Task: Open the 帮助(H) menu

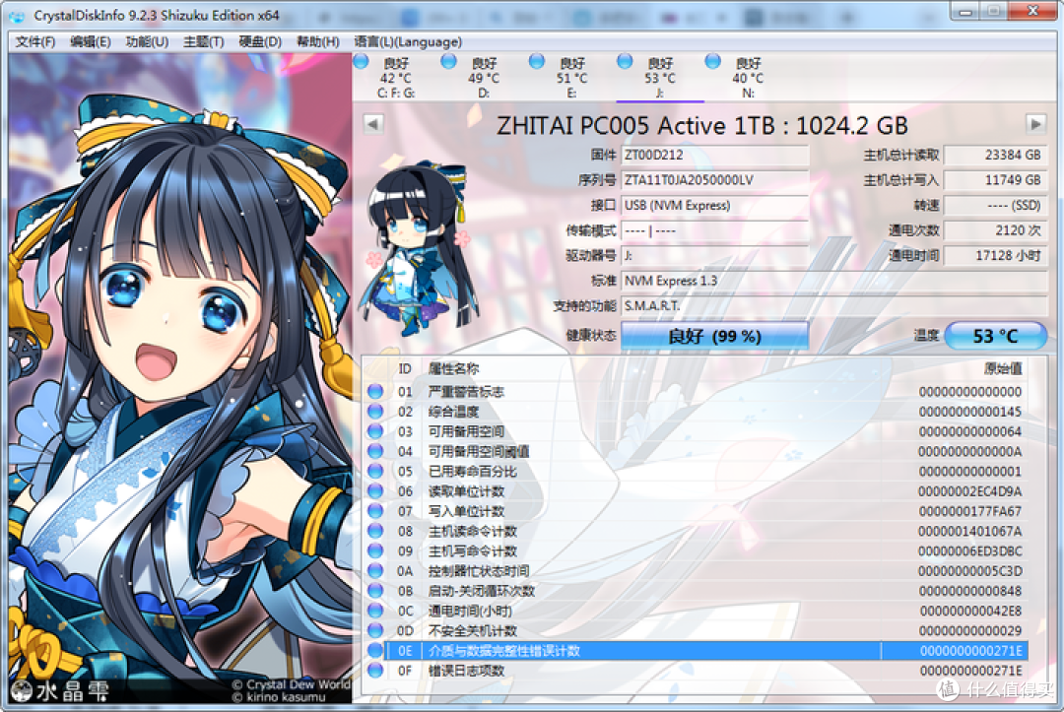Action: 317,42
